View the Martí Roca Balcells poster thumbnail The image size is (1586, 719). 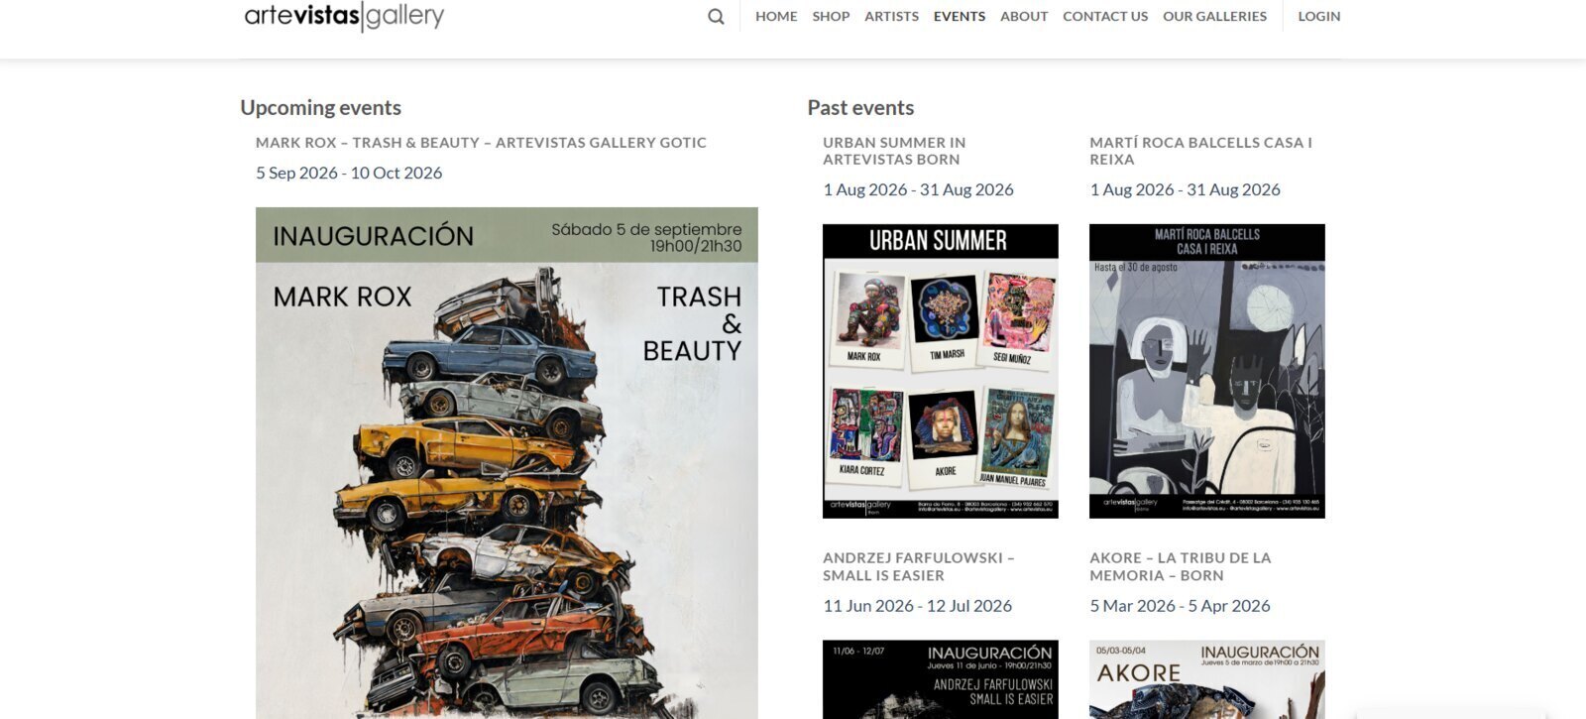pyautogui.click(x=1207, y=371)
